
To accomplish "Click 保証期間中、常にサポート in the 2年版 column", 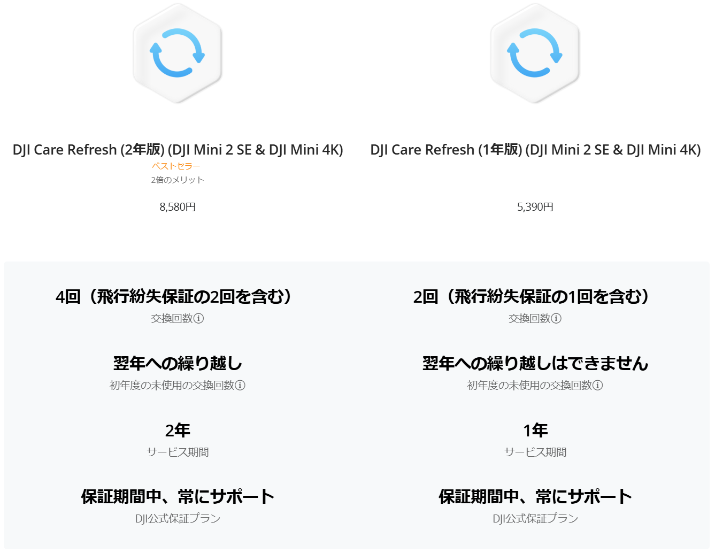I will click(x=178, y=497).
